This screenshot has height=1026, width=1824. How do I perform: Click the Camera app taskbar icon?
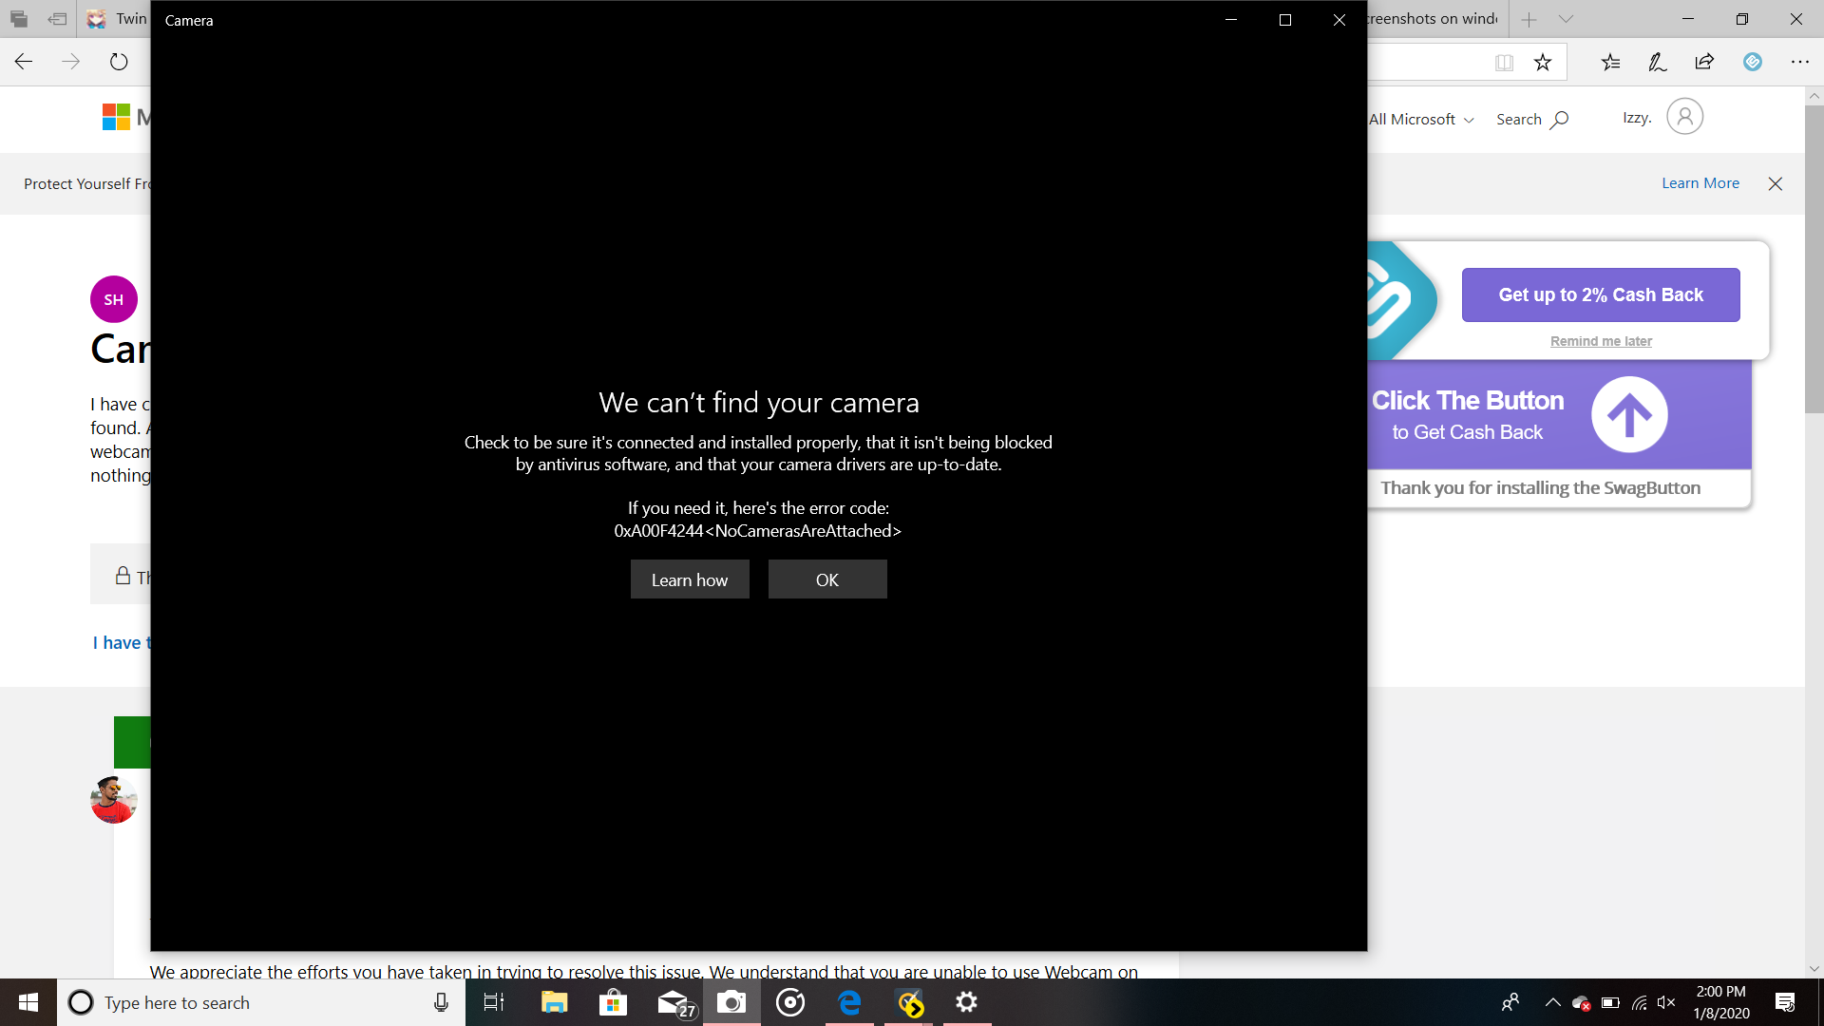click(731, 1002)
